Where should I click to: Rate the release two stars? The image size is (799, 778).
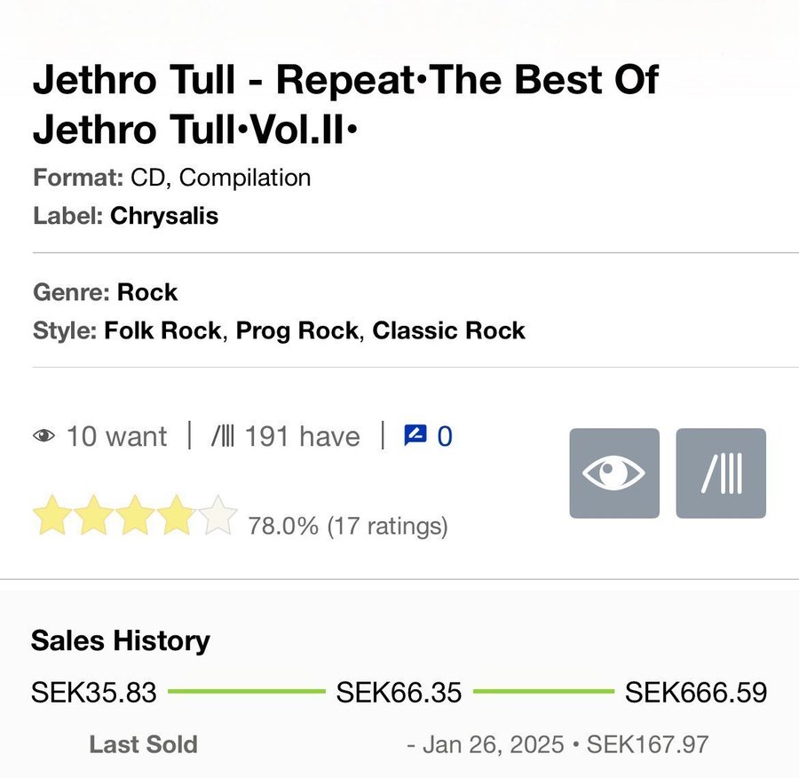tap(92, 517)
